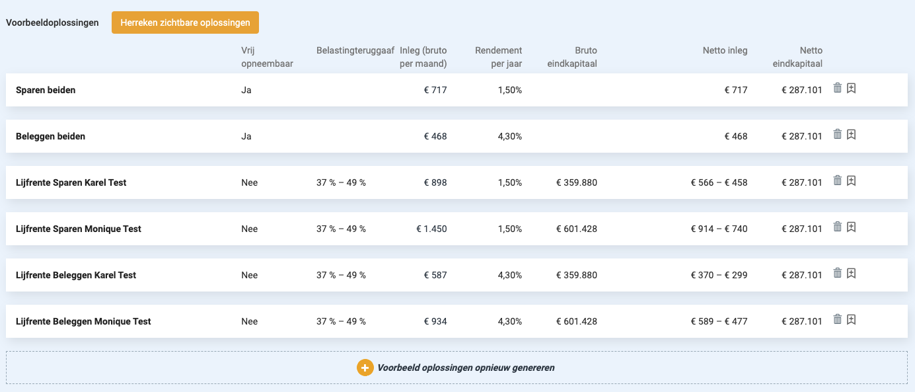
Task: Remove Lijfrente Sparen Karel Test row
Action: coord(838,180)
